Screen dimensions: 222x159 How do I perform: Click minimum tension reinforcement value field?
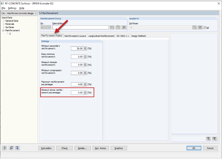[x=77, y=65]
